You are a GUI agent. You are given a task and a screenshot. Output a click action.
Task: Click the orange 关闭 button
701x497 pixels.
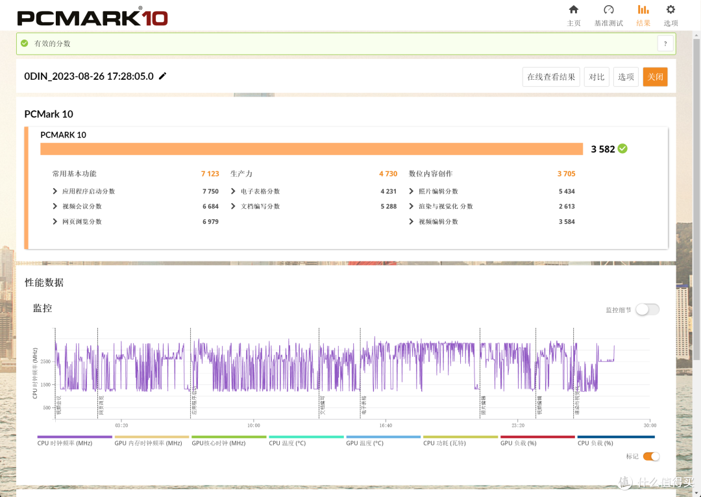[655, 77]
